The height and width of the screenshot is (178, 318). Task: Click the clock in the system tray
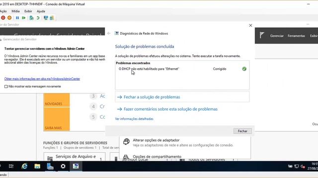coord(313,166)
